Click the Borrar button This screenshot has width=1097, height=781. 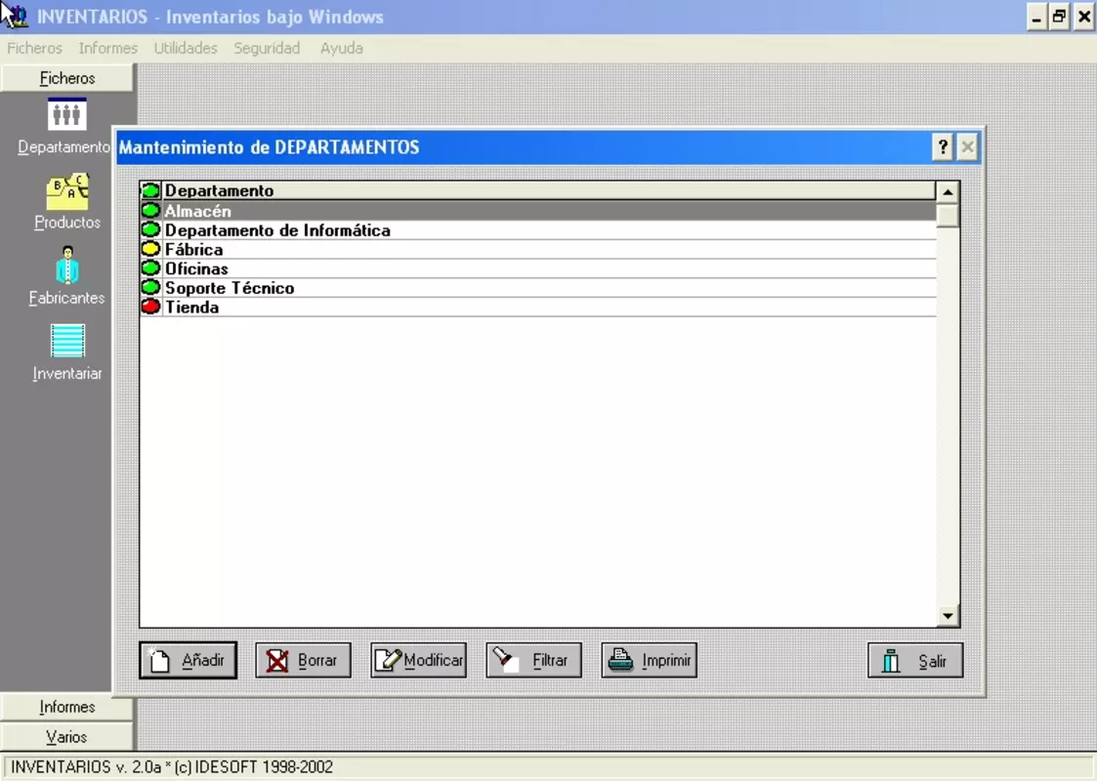[303, 660]
